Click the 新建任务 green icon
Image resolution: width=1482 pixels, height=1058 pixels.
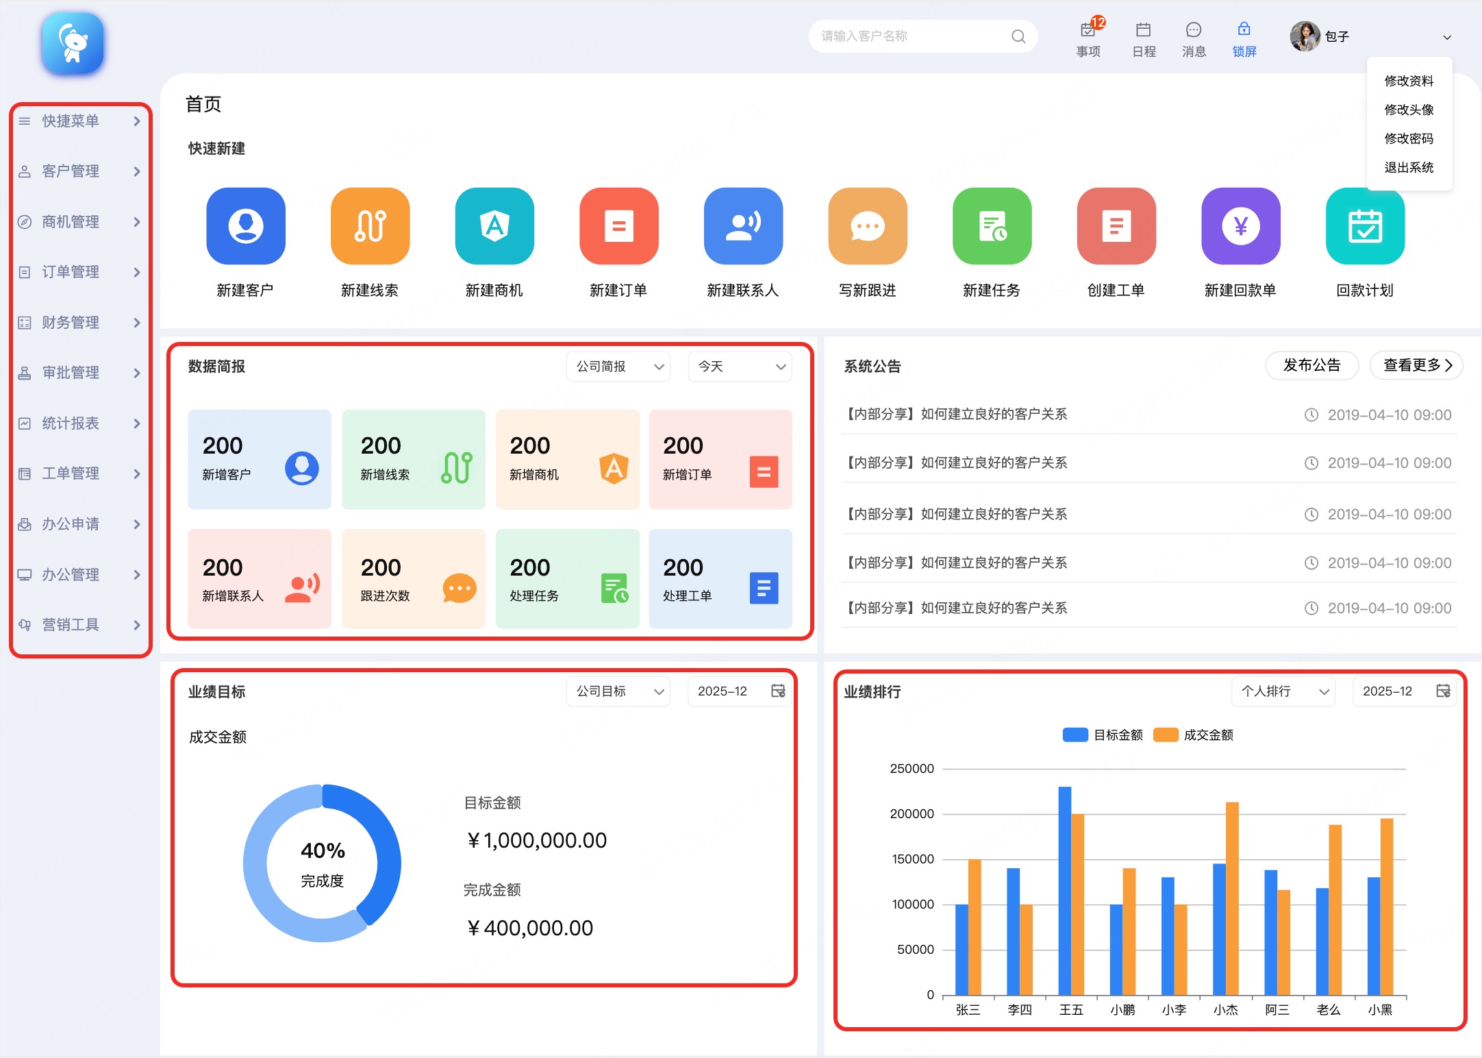(x=992, y=226)
